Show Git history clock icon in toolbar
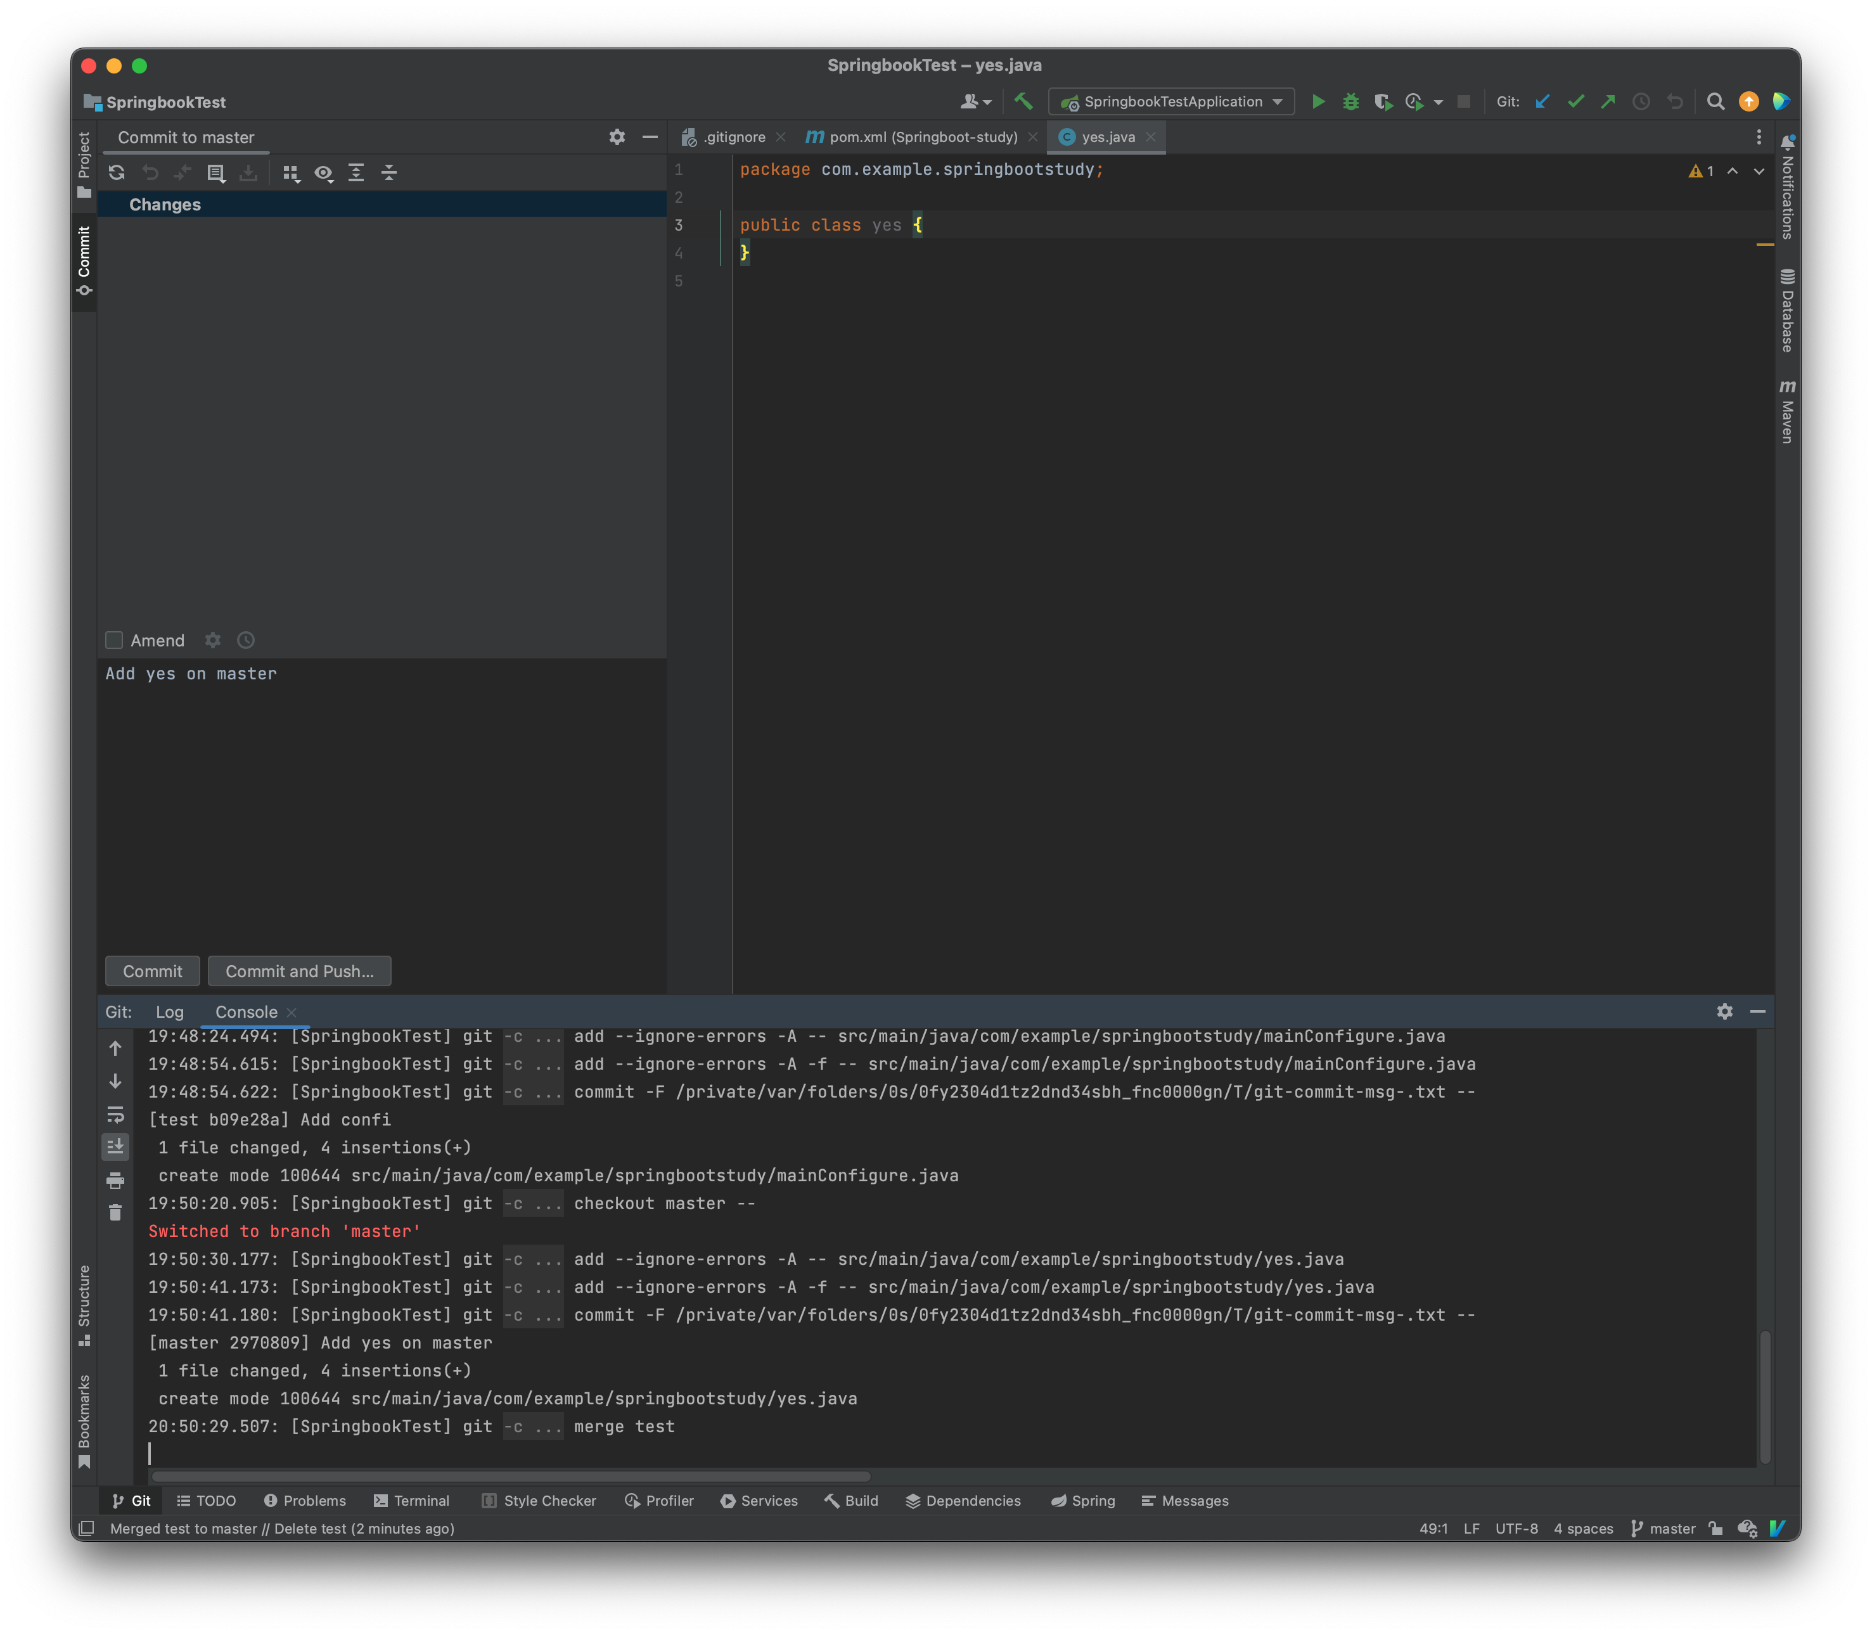Image resolution: width=1872 pixels, height=1635 pixels. click(1641, 102)
